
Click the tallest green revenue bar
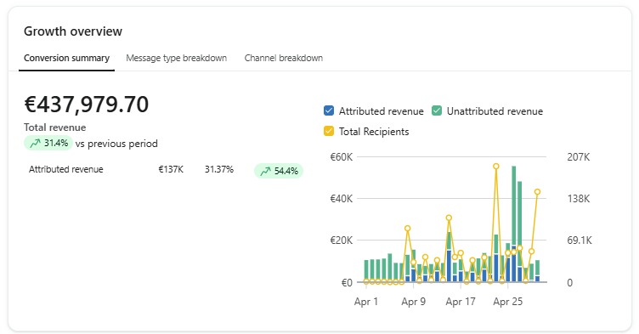514,206
